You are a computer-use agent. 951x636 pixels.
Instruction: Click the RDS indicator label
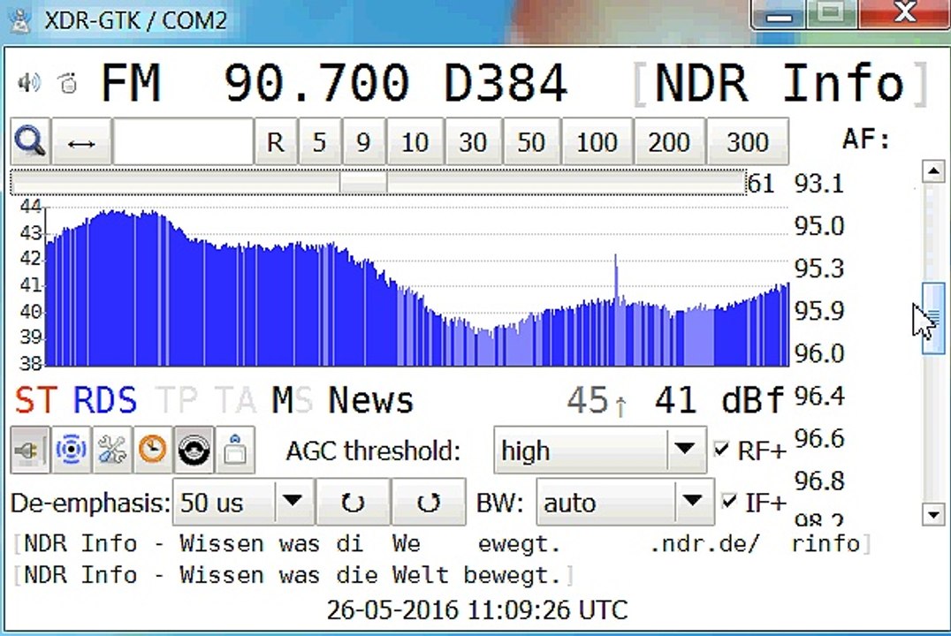point(105,400)
